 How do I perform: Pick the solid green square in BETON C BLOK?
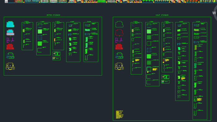[x=40, y=44]
